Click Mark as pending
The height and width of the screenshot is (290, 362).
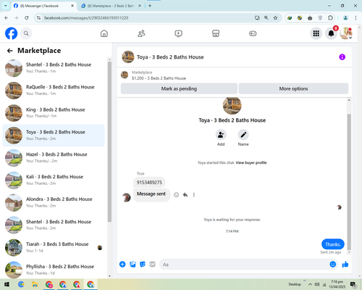pyautogui.click(x=179, y=88)
